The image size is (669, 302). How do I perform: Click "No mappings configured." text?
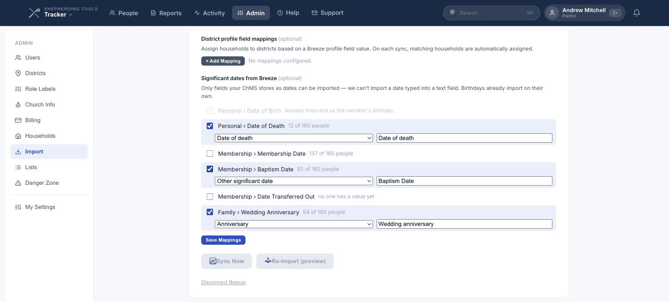point(280,61)
